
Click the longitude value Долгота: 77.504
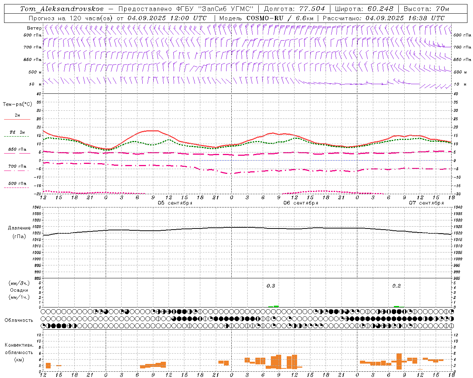coord(295,9)
